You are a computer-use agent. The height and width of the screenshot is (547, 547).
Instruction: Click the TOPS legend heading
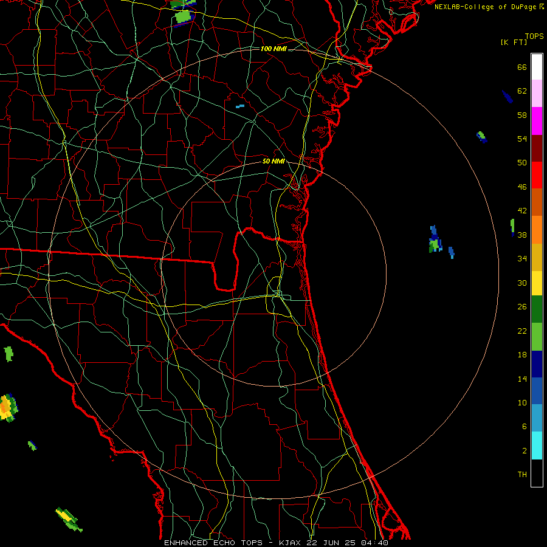(534, 36)
